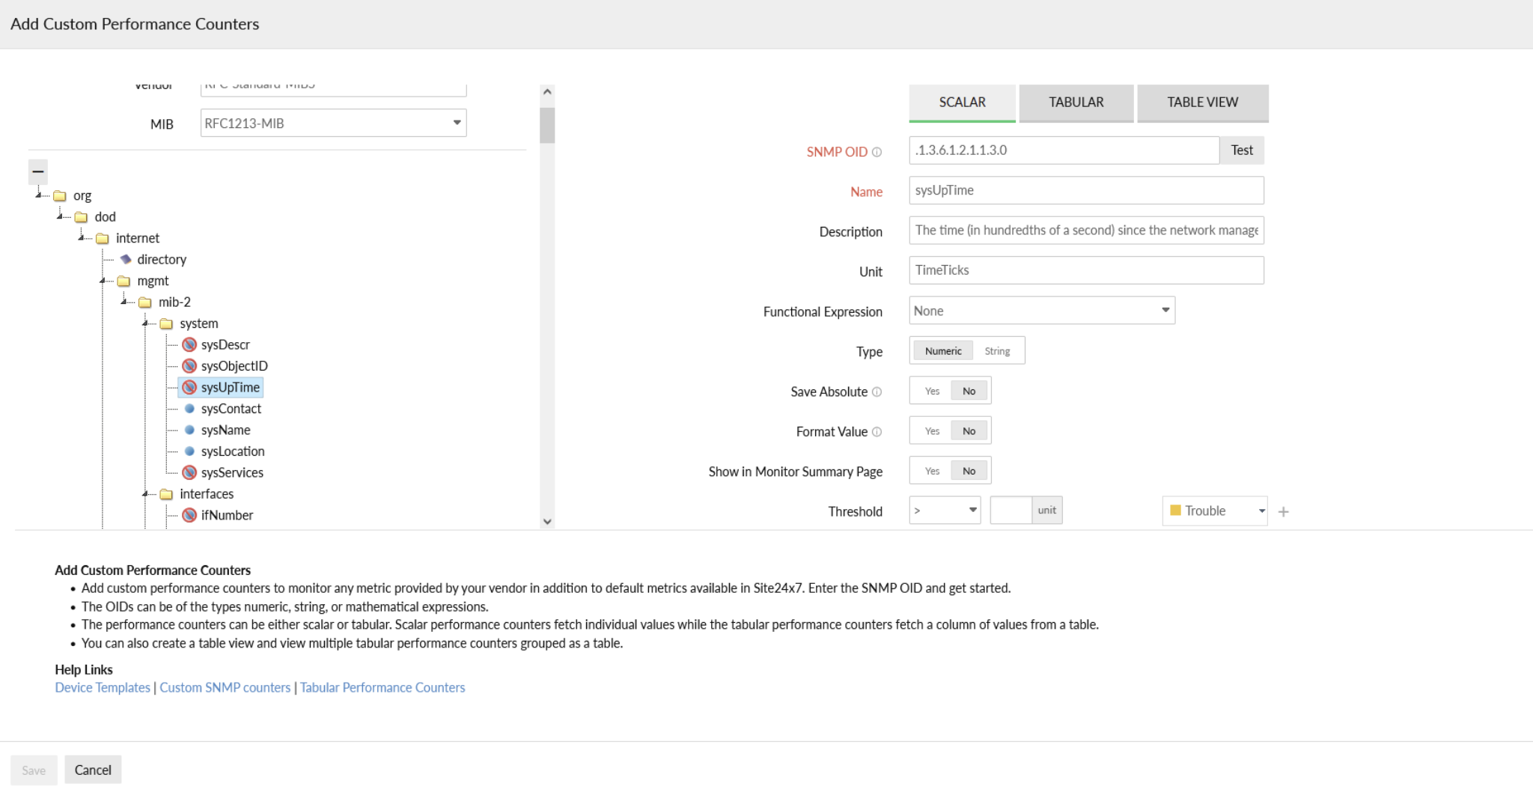The width and height of the screenshot is (1533, 795).
Task: Add another threshold with plus icon
Action: [x=1284, y=512]
